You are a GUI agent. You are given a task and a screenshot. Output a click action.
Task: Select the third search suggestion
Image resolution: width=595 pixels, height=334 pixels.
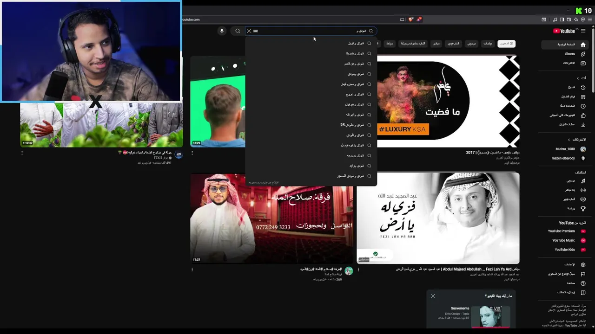(311, 64)
